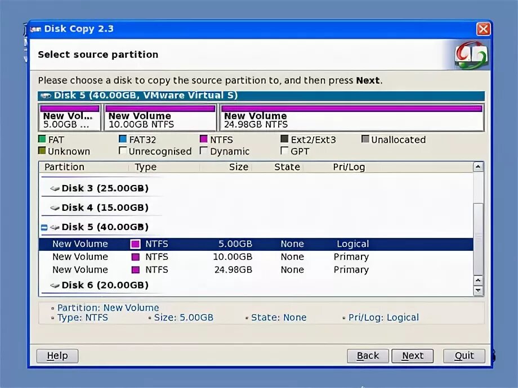The width and height of the screenshot is (518, 388).
Task: Click the drive icon beside Disk 5 (40.00GB) in list
Action: pos(55,227)
